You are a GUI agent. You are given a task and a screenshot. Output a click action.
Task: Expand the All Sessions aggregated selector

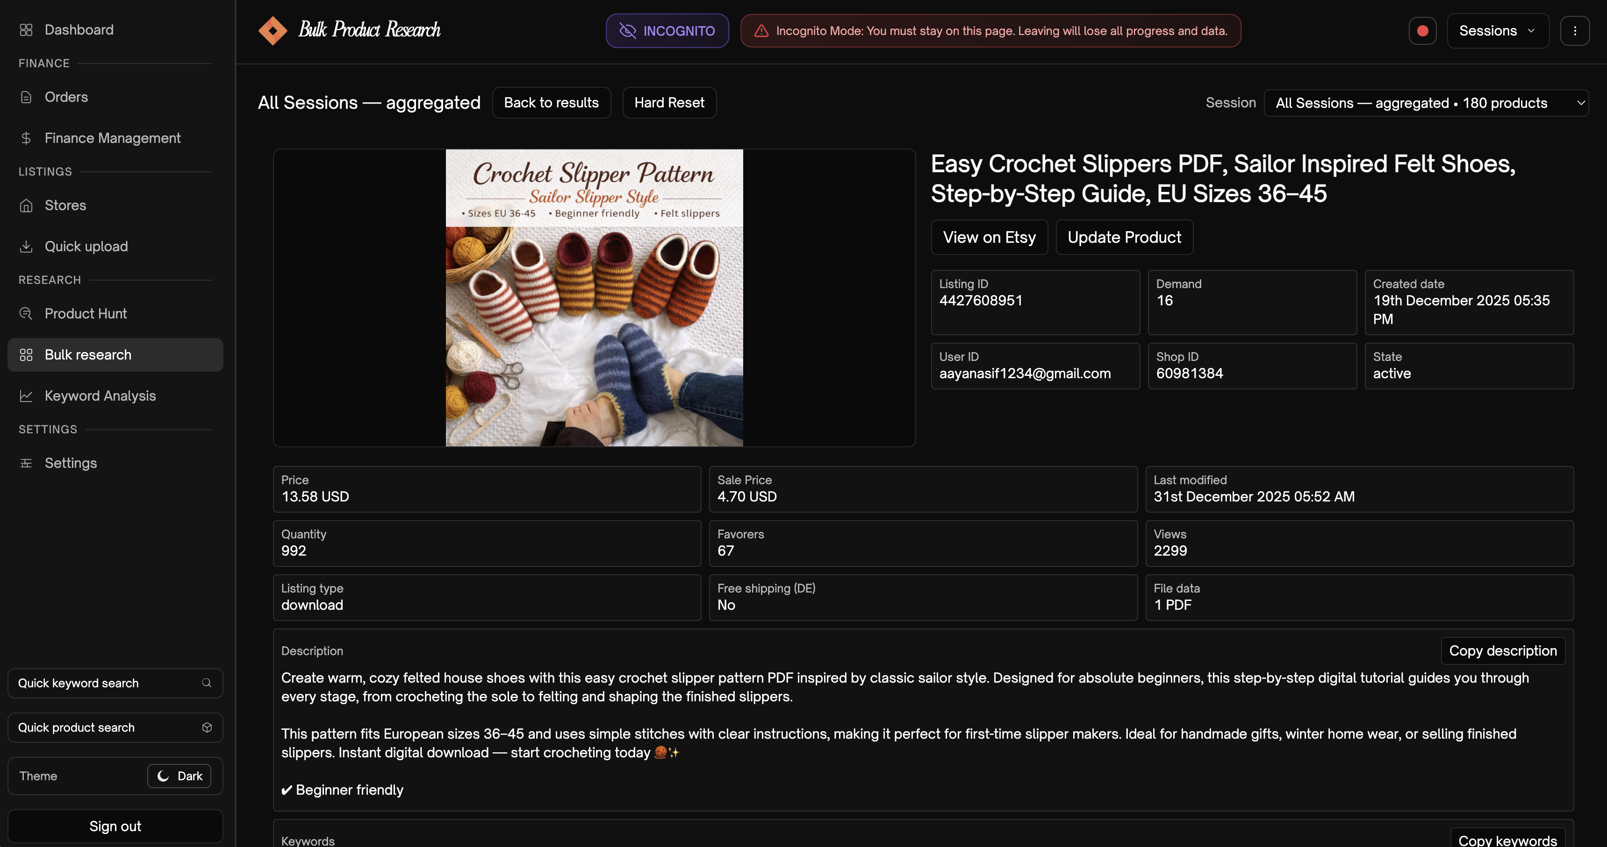point(1426,103)
